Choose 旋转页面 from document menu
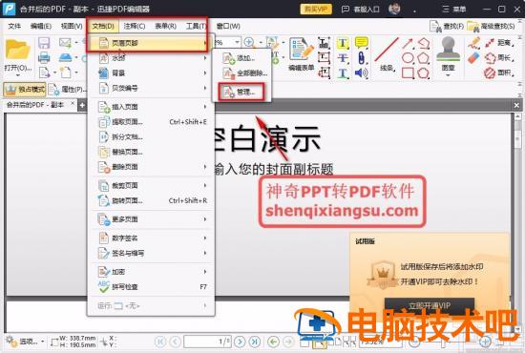The width and height of the screenshot is (525, 353). click(x=151, y=200)
